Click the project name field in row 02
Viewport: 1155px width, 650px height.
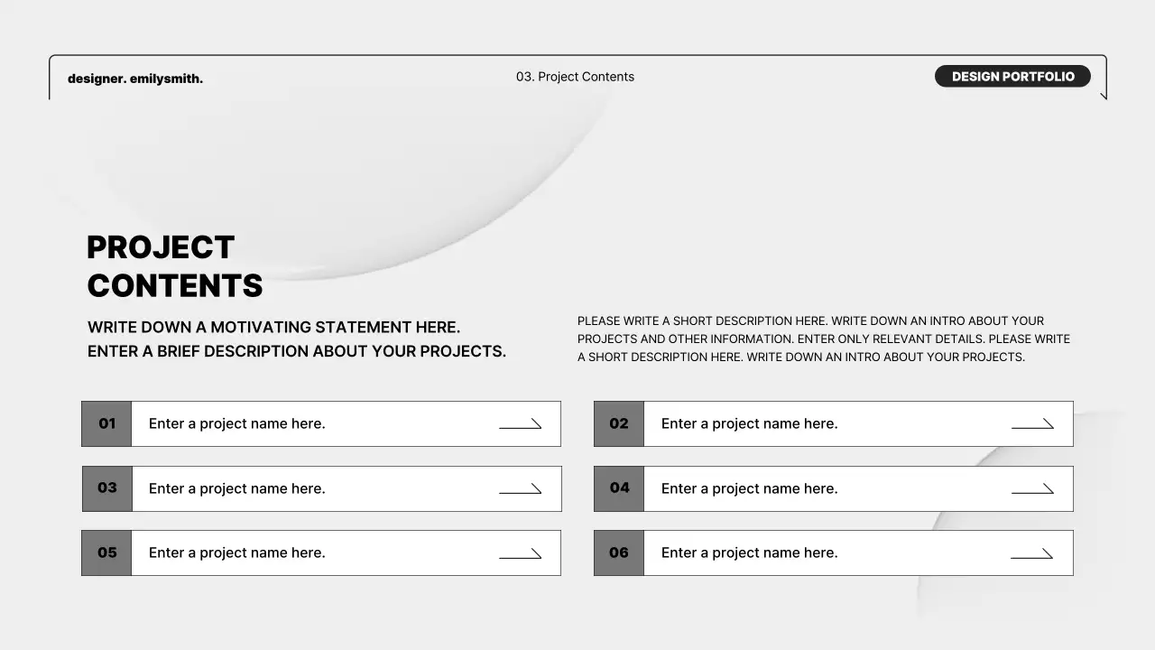click(x=748, y=423)
